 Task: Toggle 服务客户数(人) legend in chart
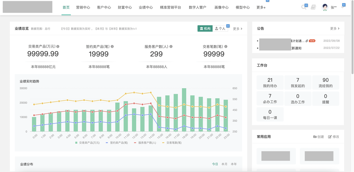coord(145,143)
